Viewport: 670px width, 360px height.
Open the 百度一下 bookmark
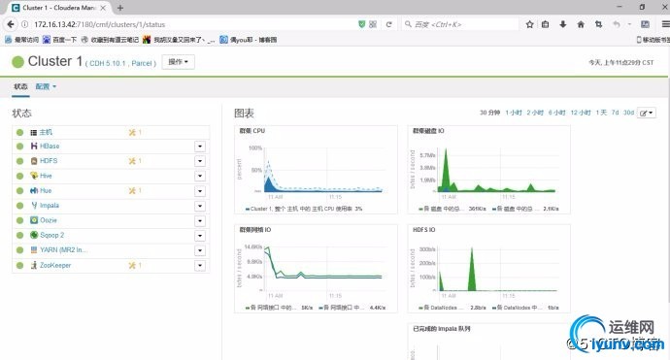click(x=60, y=40)
